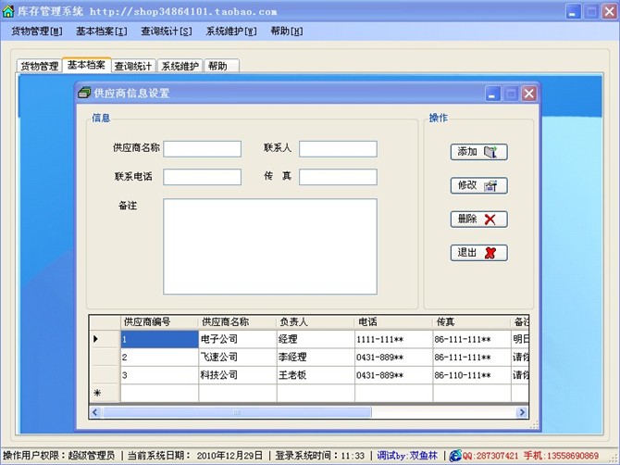Click the 备注 multiline text area
The image size is (620, 465).
tap(270, 245)
